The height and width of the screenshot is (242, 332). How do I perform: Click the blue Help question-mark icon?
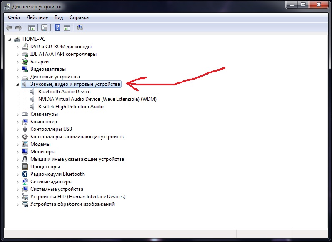pyautogui.click(x=57, y=27)
